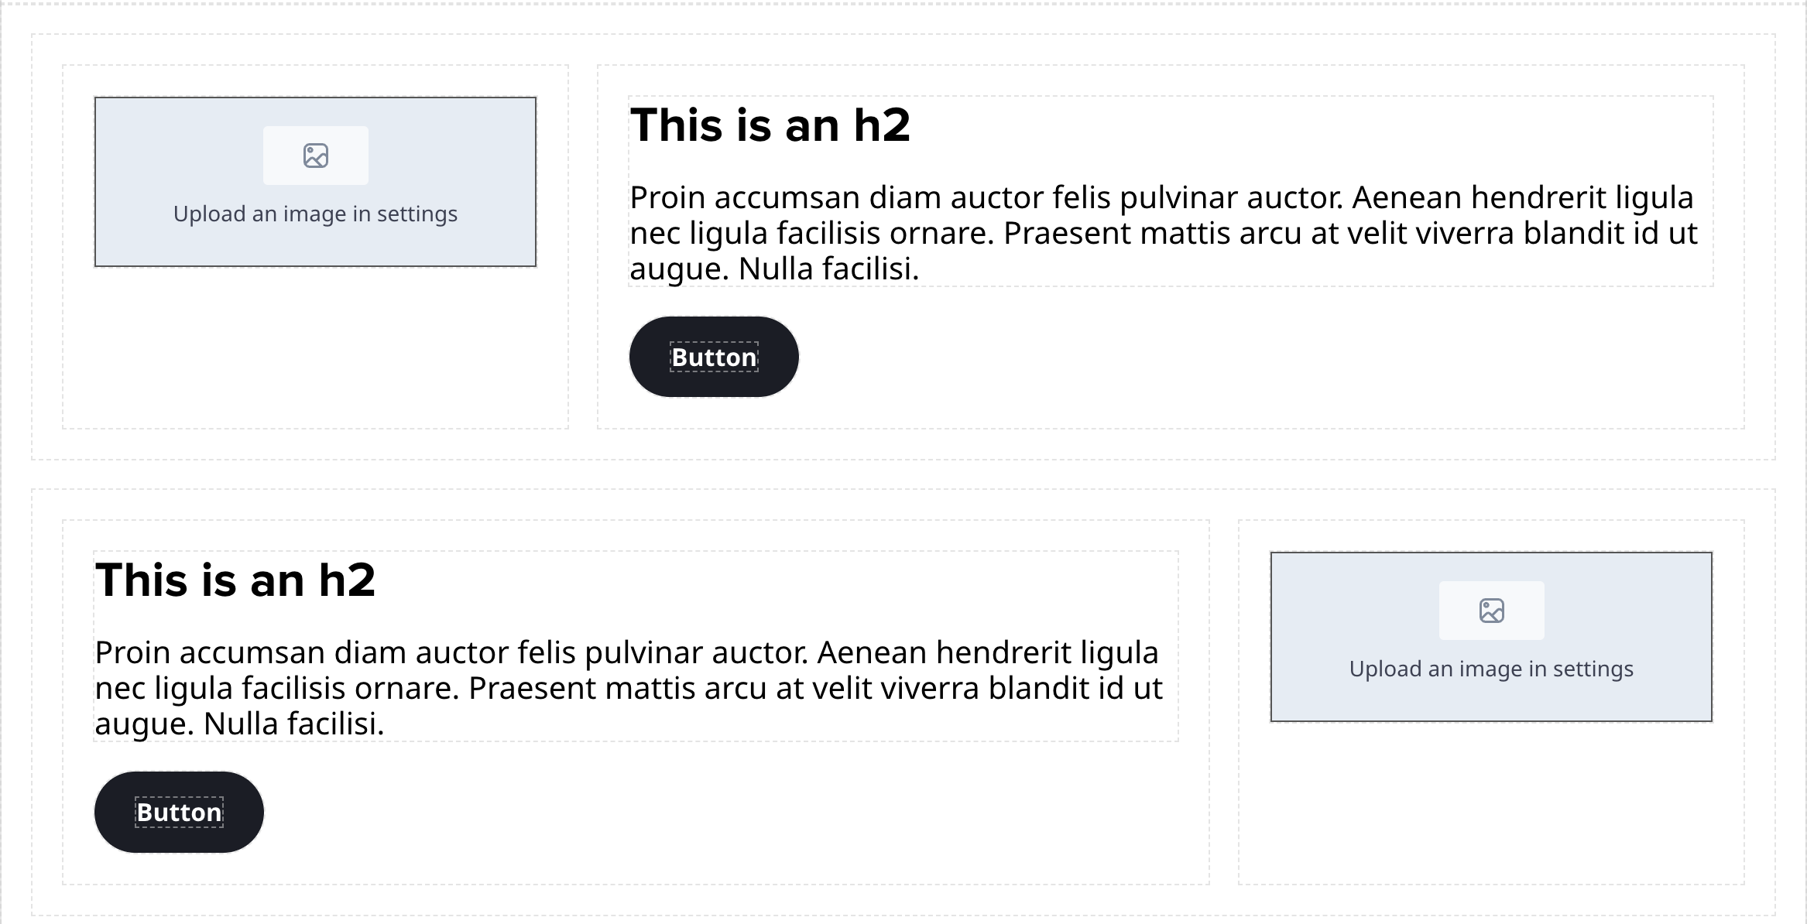Select the 'Upload an image in settings' text, top section
This screenshot has height=924, width=1807.
pos(315,214)
